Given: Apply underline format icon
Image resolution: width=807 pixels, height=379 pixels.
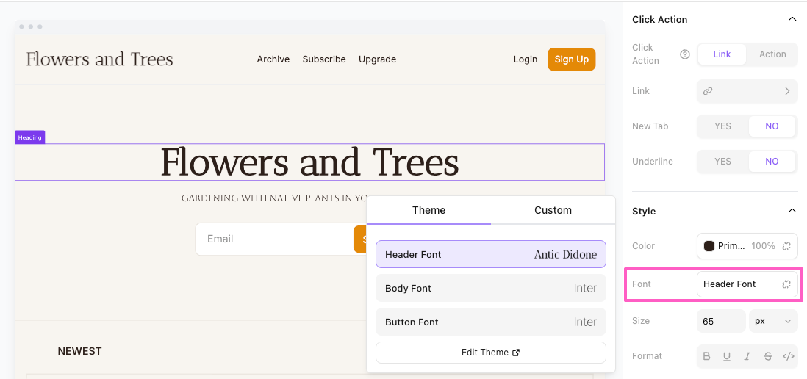Looking at the screenshot, I should pyautogui.click(x=727, y=356).
